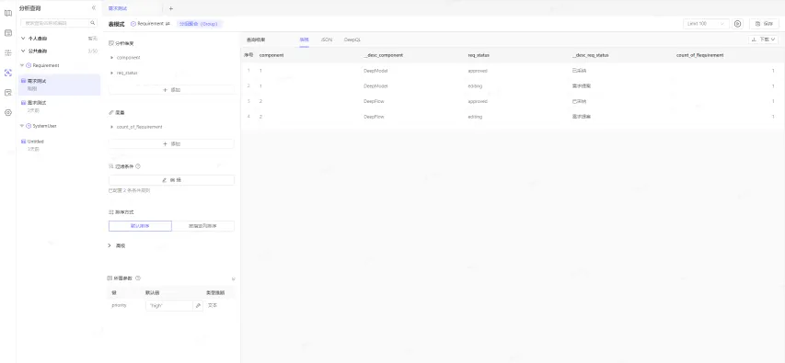785x363 pixels.
Task: Click the magnifier icon in the search box
Action: (x=93, y=23)
